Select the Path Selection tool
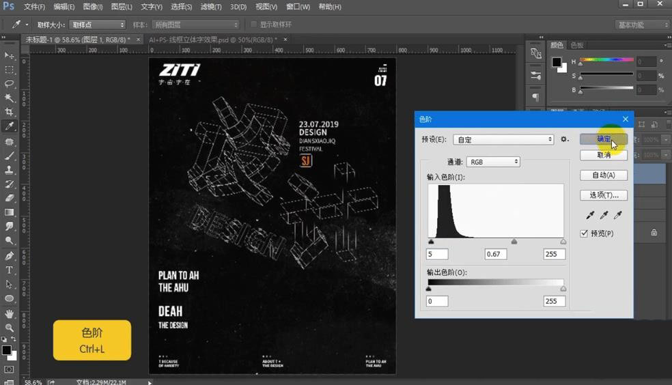This screenshot has height=385, width=672. coord(9,285)
